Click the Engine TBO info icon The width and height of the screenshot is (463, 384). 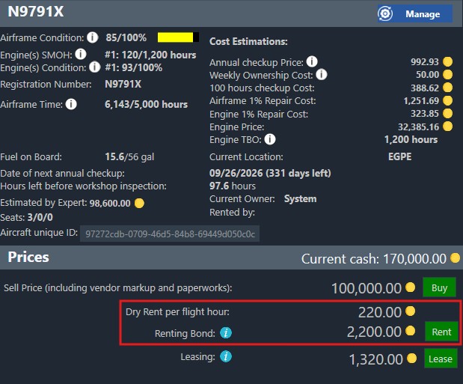click(x=270, y=139)
